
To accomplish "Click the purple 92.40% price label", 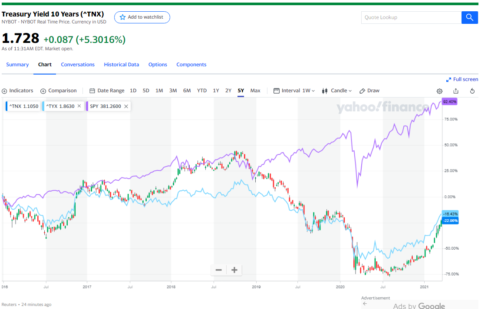I will 450,101.
